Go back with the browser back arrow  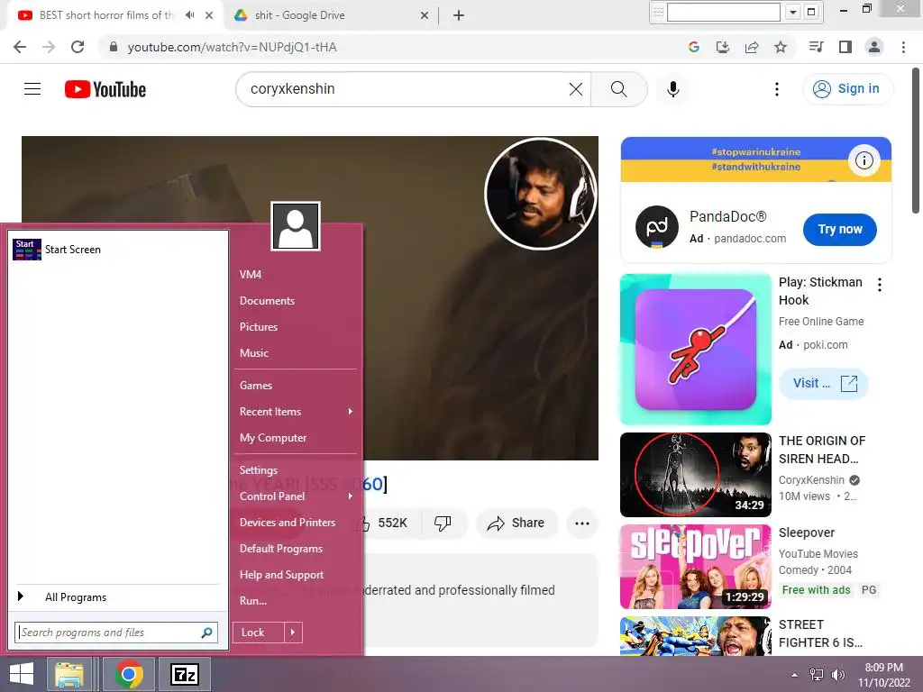pos(20,47)
